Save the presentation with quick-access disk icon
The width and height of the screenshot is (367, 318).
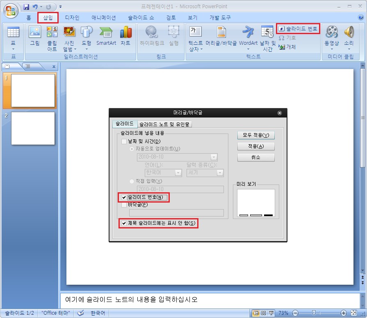pos(26,7)
